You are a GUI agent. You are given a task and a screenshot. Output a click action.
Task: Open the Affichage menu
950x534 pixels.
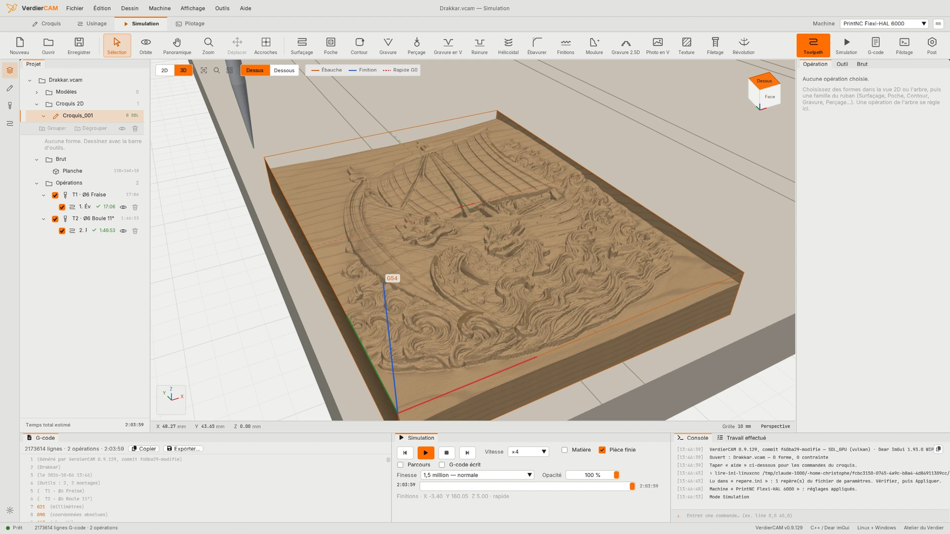[x=192, y=8]
